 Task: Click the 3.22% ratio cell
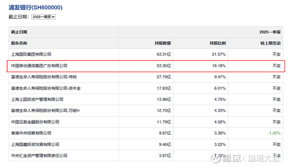pos(220,144)
